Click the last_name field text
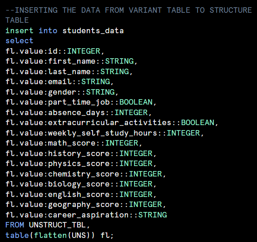The width and height of the screenshot is (257, 242). (x=69, y=71)
